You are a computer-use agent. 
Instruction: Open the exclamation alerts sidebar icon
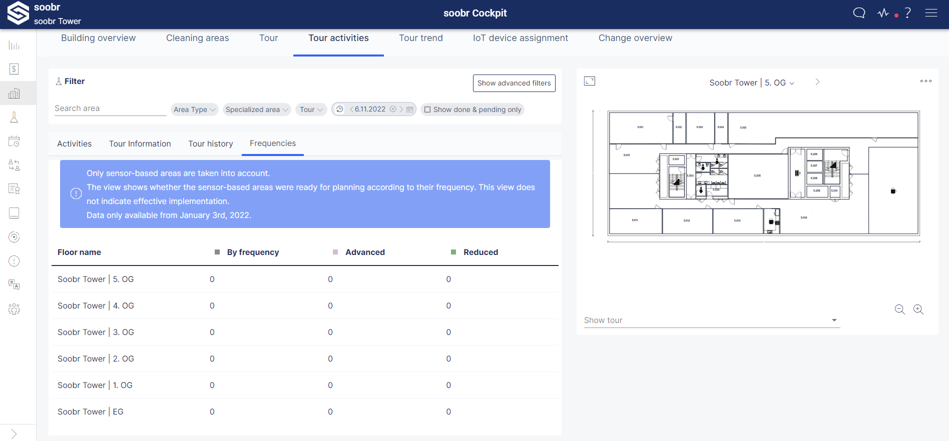pyautogui.click(x=14, y=261)
